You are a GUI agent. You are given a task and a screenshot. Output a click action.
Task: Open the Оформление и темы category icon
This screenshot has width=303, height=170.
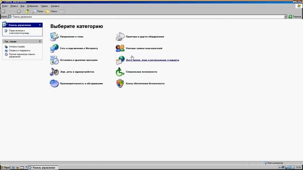point(54,37)
